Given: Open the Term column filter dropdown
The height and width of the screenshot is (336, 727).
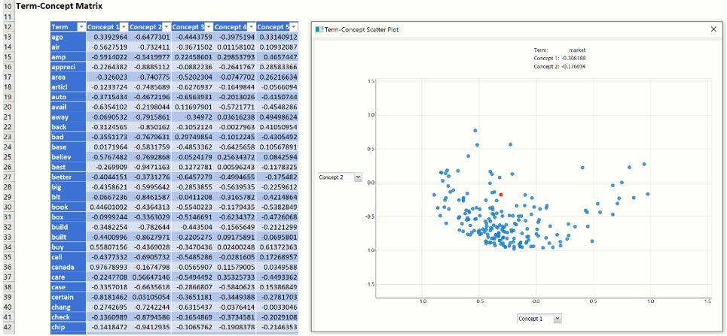Looking at the screenshot, I should (x=81, y=27).
